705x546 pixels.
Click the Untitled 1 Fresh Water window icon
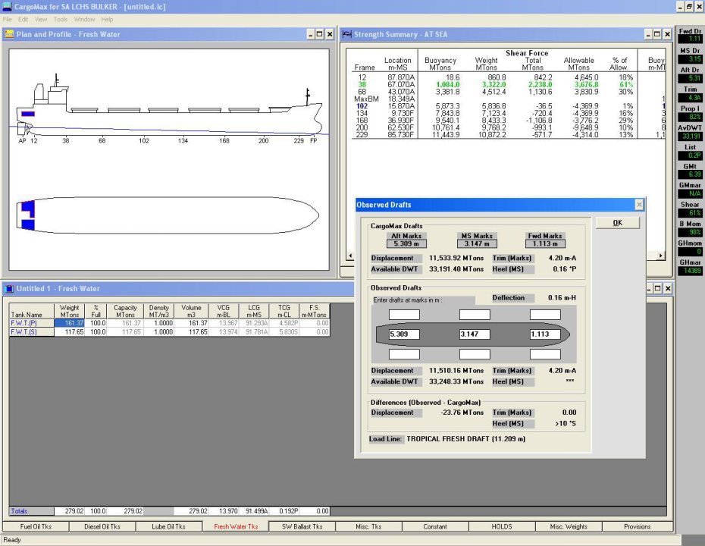point(9,289)
